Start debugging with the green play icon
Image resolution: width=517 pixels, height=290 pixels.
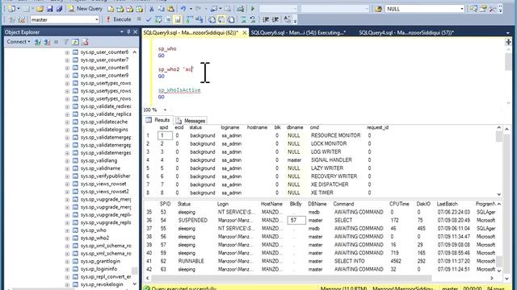[253, 9]
